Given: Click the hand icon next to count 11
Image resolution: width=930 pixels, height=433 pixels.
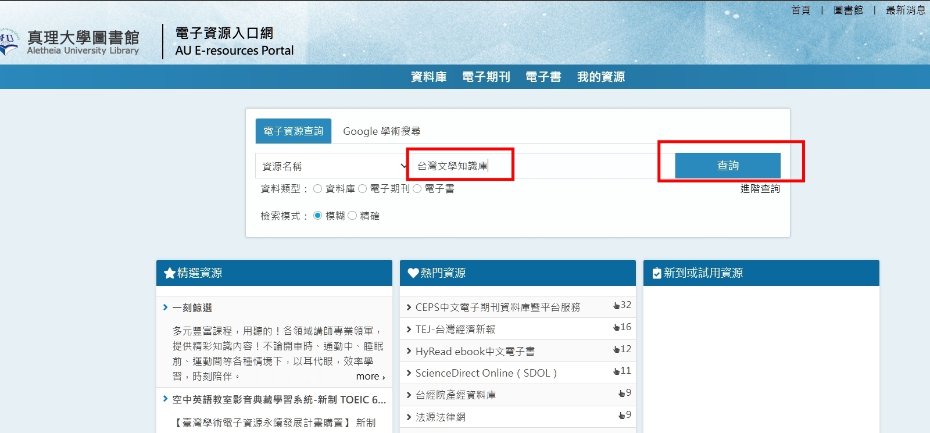Looking at the screenshot, I should [x=616, y=371].
